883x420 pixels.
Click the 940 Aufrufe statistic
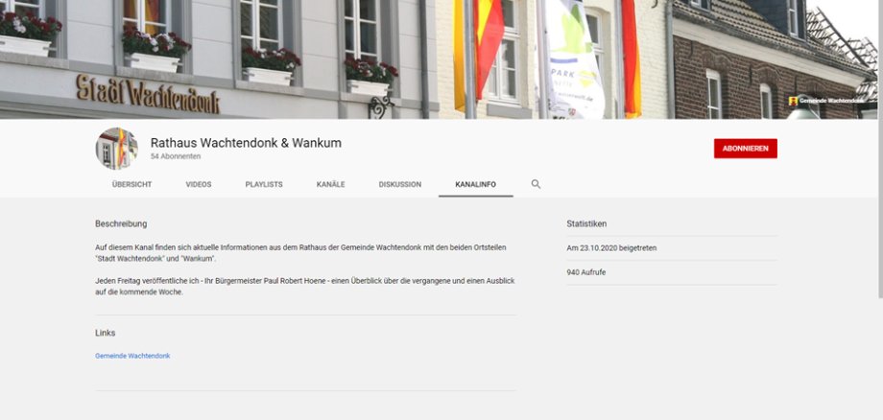[586, 272]
